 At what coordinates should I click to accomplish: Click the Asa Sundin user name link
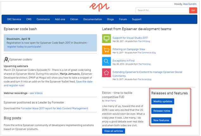coord(190,4)
